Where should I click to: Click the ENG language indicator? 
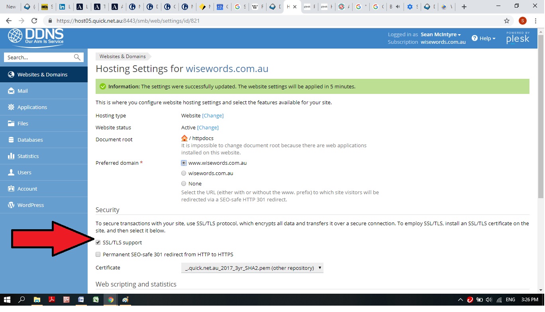click(511, 300)
